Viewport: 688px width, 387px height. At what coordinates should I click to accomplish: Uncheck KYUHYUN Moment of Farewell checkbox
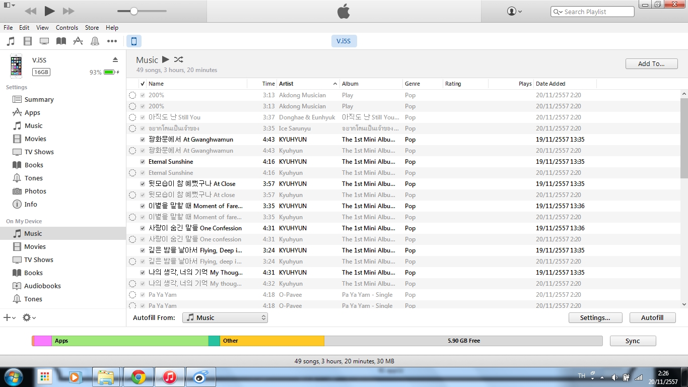pos(143,206)
